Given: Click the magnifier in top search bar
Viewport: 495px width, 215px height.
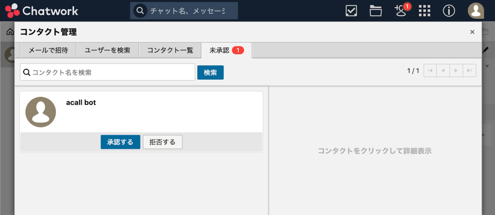Looking at the screenshot, I should tap(140, 11).
